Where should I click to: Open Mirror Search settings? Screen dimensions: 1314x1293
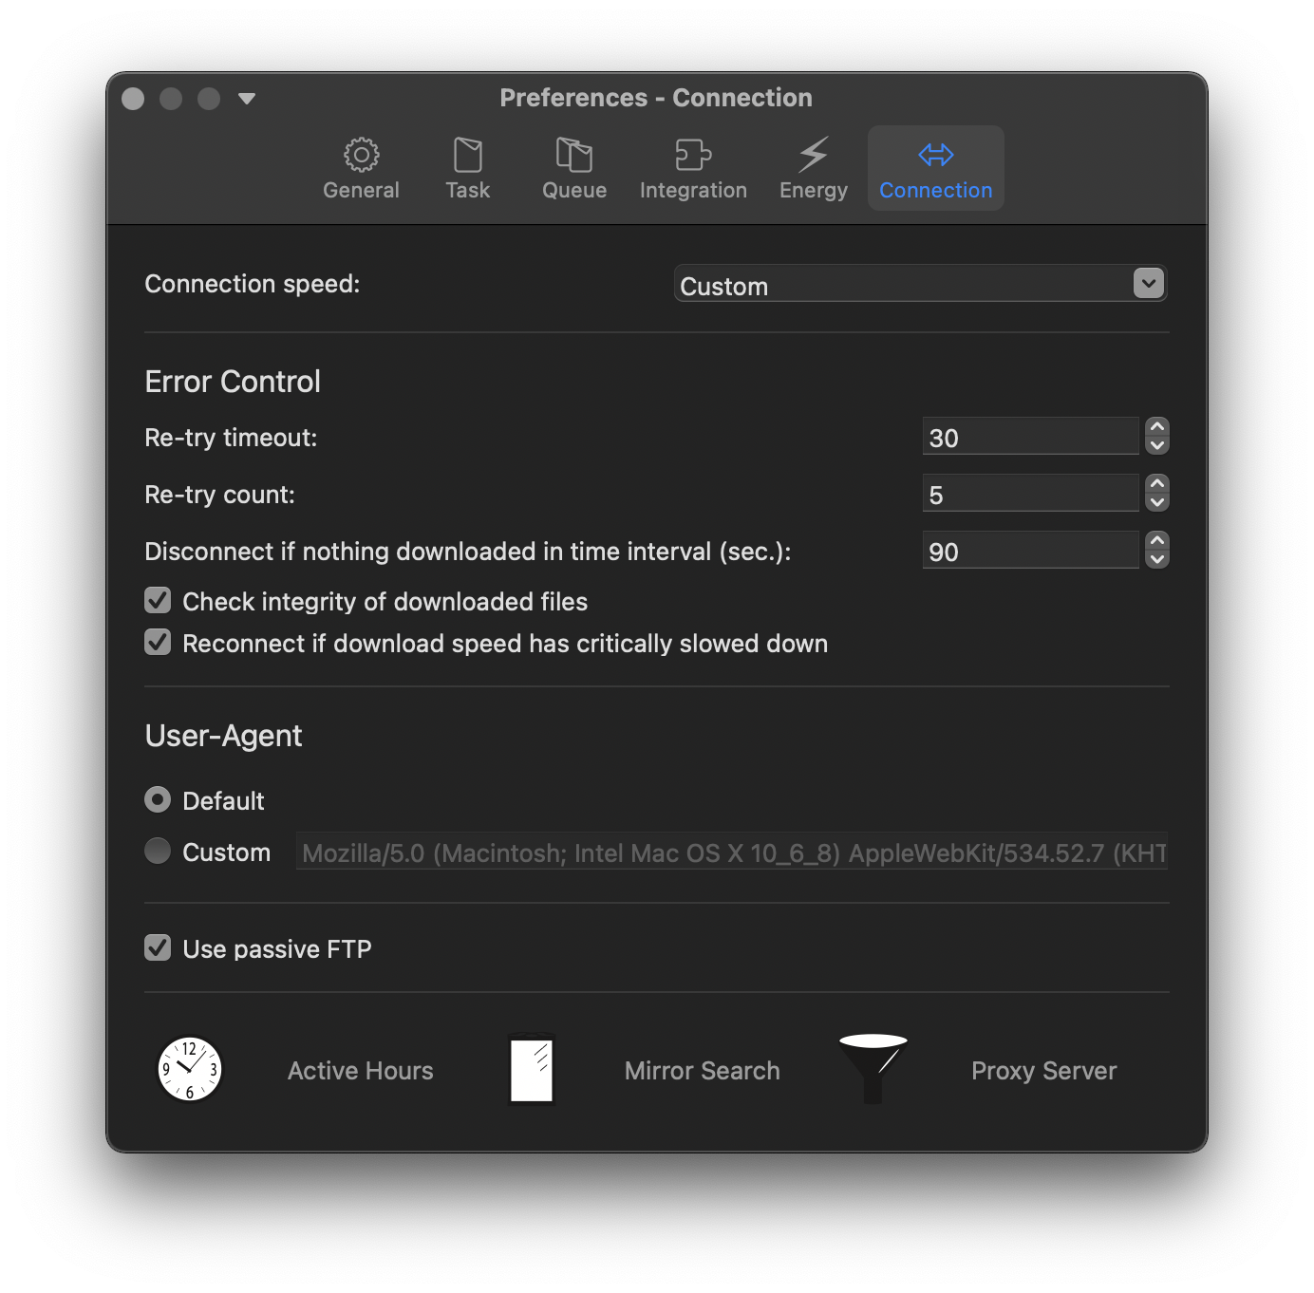click(x=701, y=1070)
